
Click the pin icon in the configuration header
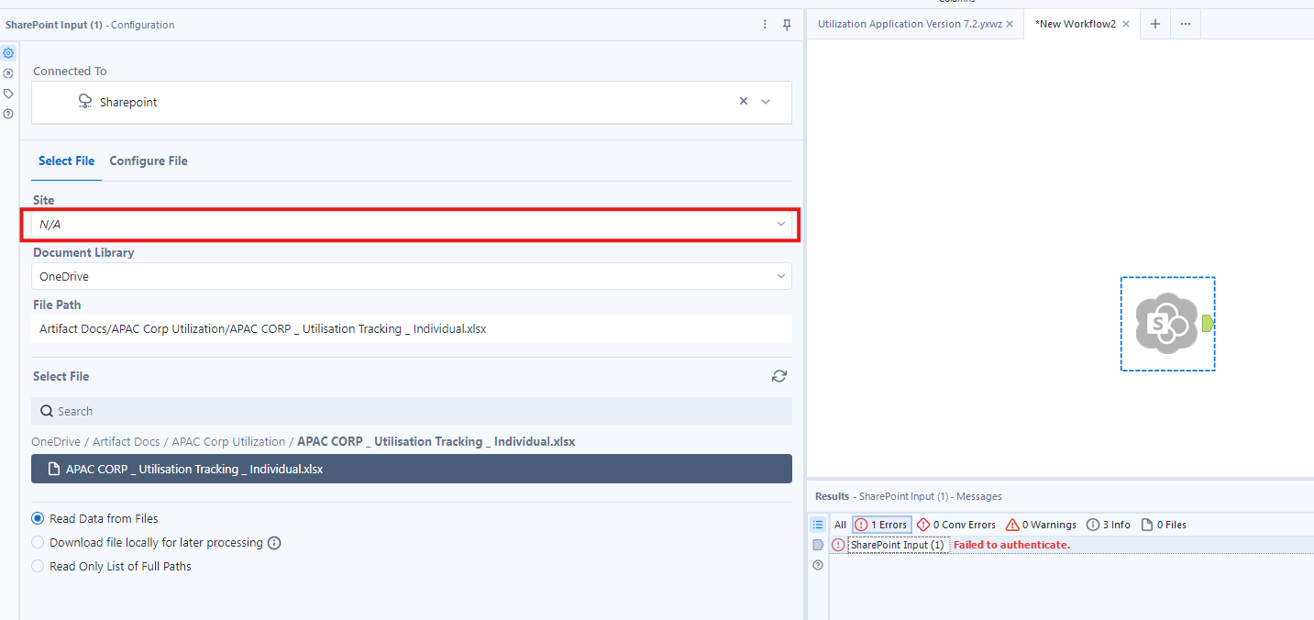(x=786, y=25)
